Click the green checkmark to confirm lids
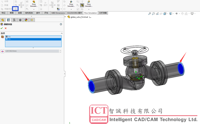200x124 pixels. click(x=2, y=28)
